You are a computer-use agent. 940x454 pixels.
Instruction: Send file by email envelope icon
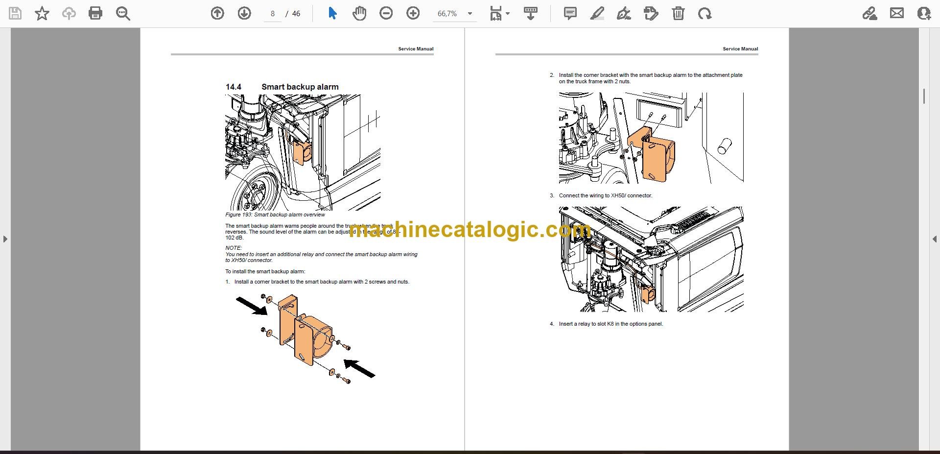[897, 13]
